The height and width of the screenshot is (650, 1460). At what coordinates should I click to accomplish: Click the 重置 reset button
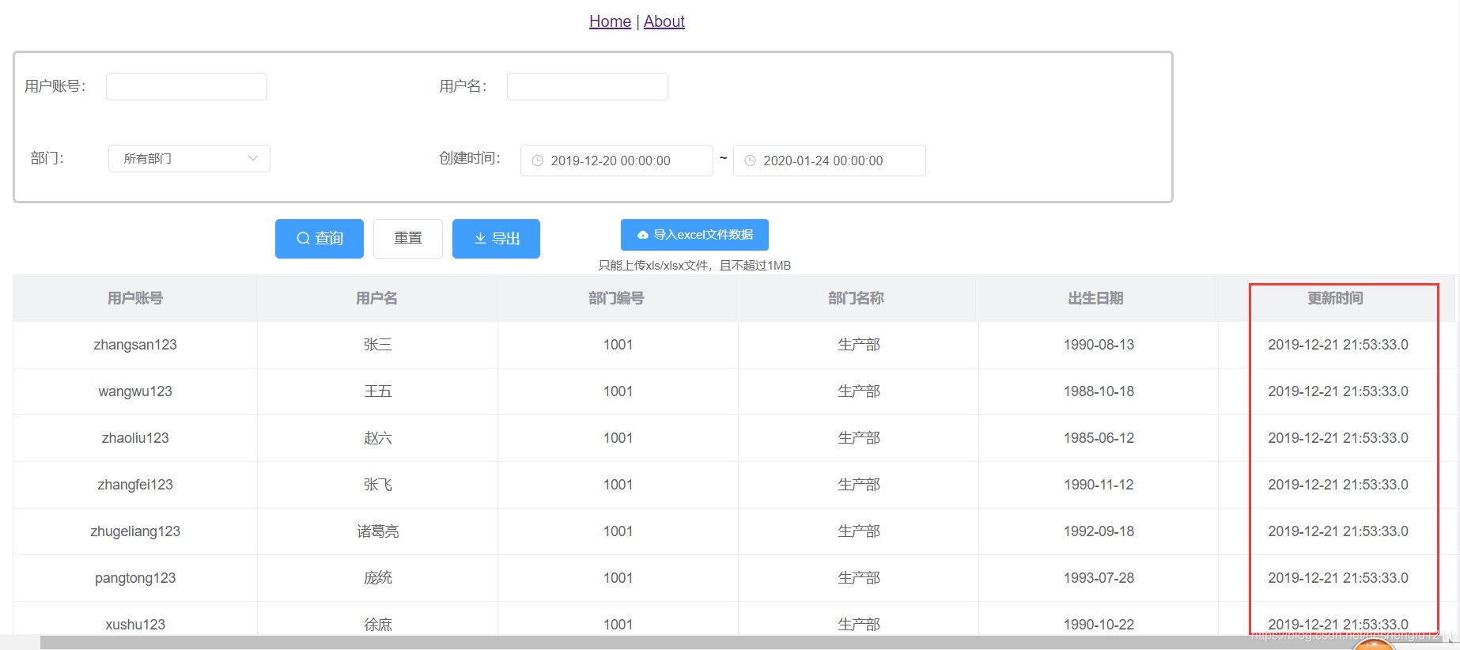point(408,239)
